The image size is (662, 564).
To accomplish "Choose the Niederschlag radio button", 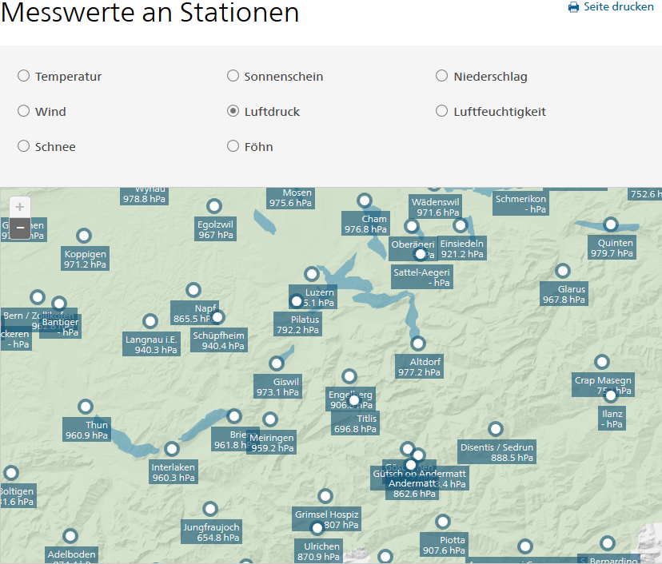I will (442, 76).
